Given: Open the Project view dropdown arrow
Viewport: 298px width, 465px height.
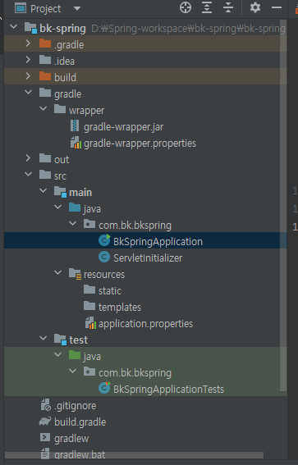Looking at the screenshot, I should click(x=77, y=8).
